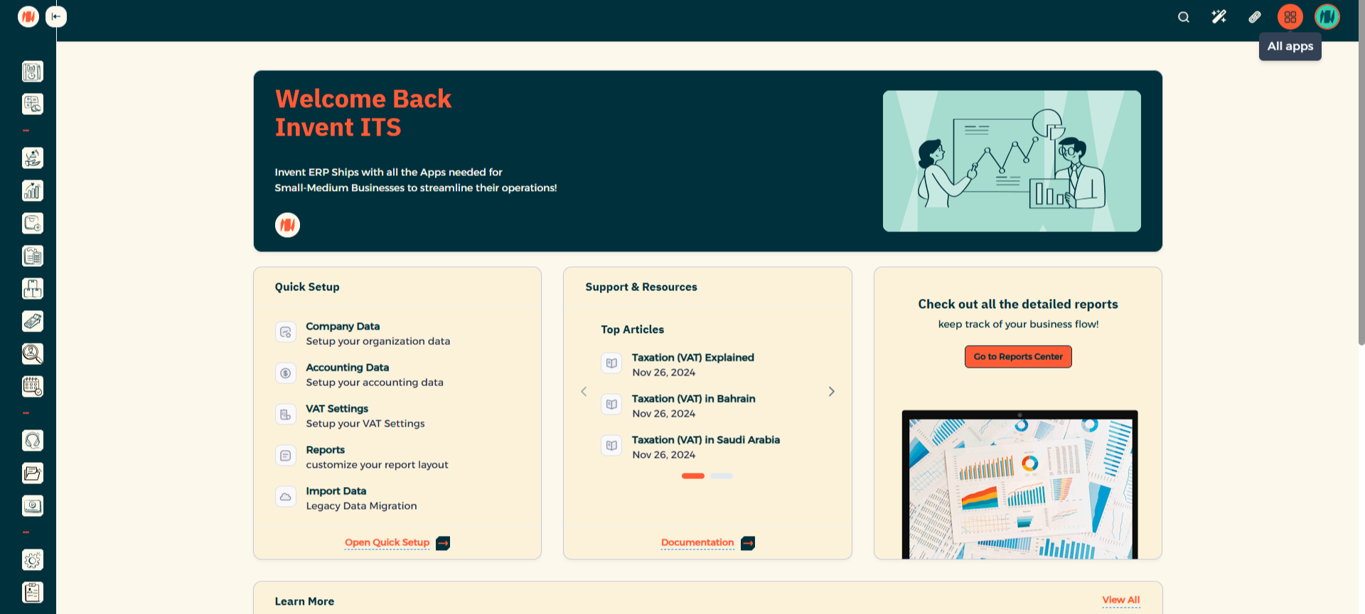Open the calendar app in sidebar

pos(33,386)
